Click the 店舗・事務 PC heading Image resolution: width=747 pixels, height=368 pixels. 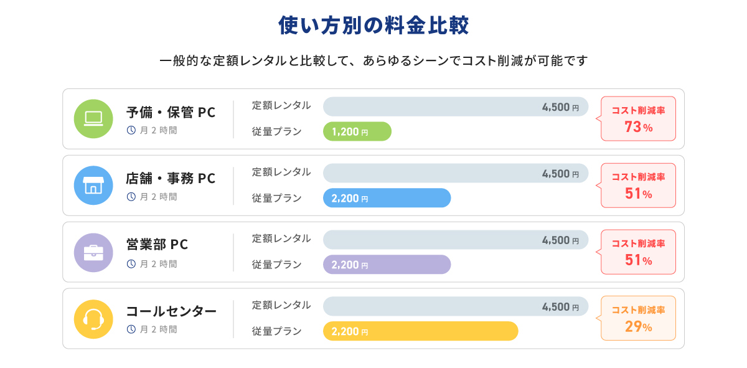[x=171, y=179]
